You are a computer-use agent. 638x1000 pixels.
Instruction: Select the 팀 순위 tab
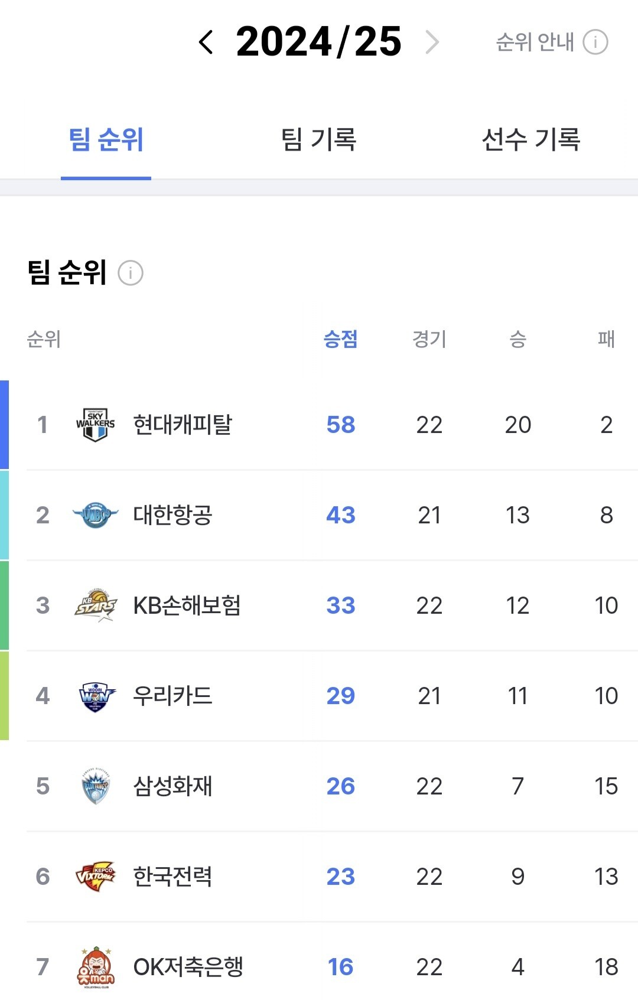click(106, 139)
